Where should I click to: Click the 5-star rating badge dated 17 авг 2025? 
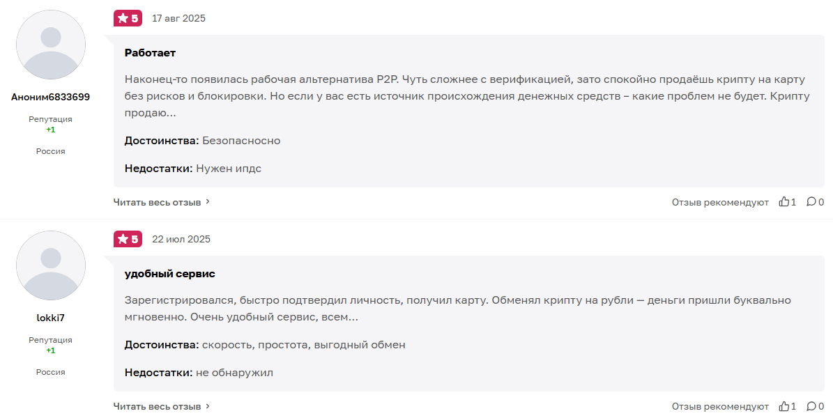coord(128,18)
